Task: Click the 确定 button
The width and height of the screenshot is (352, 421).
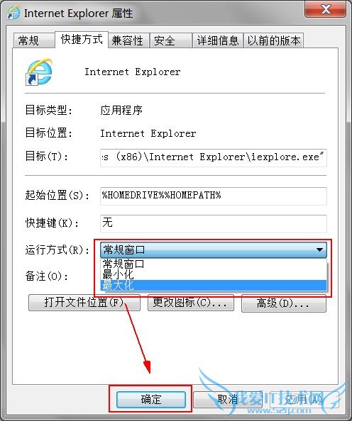Action: pos(151,400)
